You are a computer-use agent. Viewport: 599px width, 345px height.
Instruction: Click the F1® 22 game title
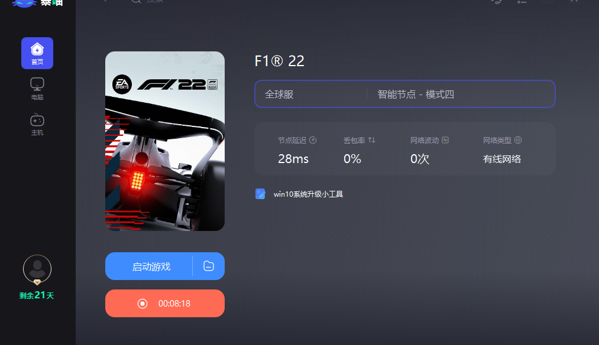click(280, 61)
